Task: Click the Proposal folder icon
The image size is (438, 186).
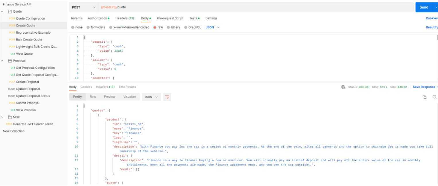Action: 10,61
